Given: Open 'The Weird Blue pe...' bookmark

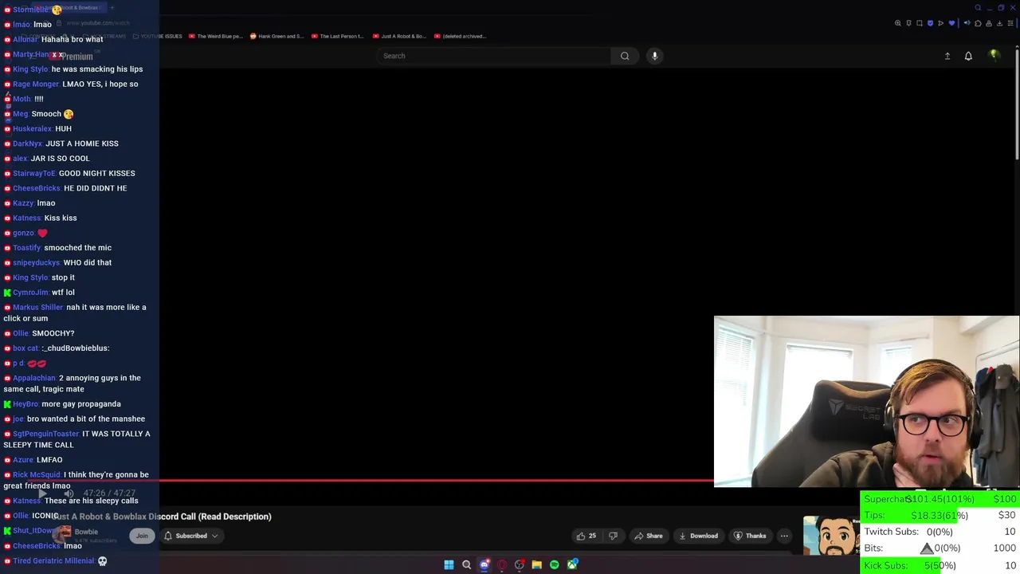Looking at the screenshot, I should coord(215,36).
